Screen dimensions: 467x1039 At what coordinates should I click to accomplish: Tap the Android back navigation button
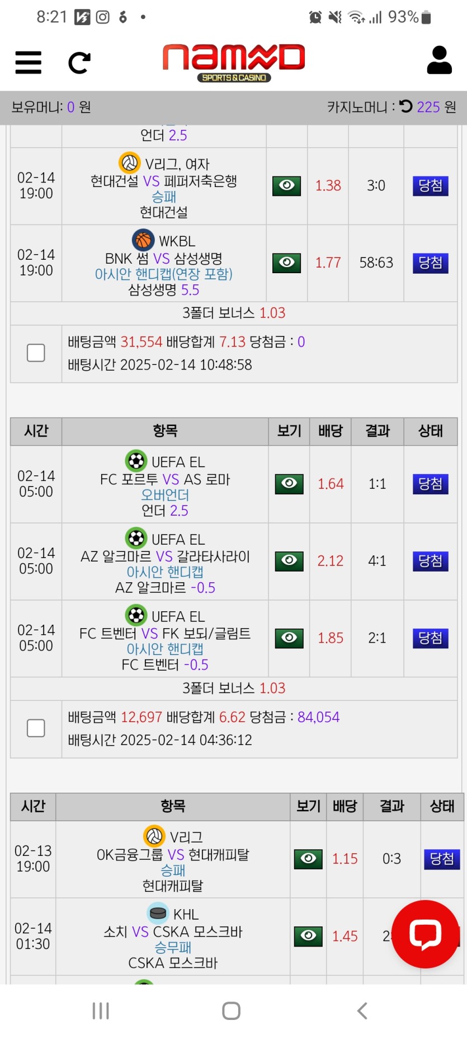(x=362, y=1010)
